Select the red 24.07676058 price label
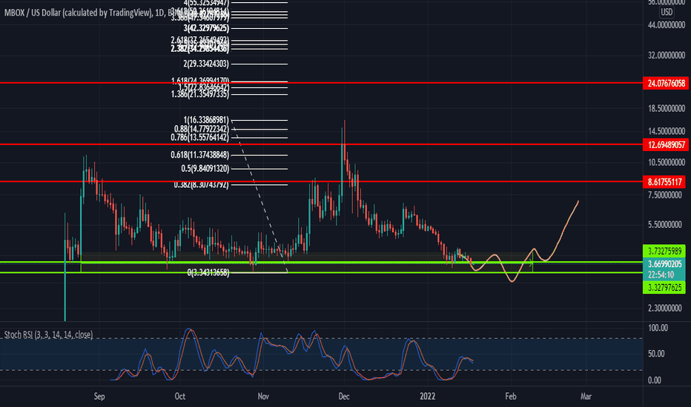Image resolution: width=691 pixels, height=407 pixels. pyautogui.click(x=666, y=83)
